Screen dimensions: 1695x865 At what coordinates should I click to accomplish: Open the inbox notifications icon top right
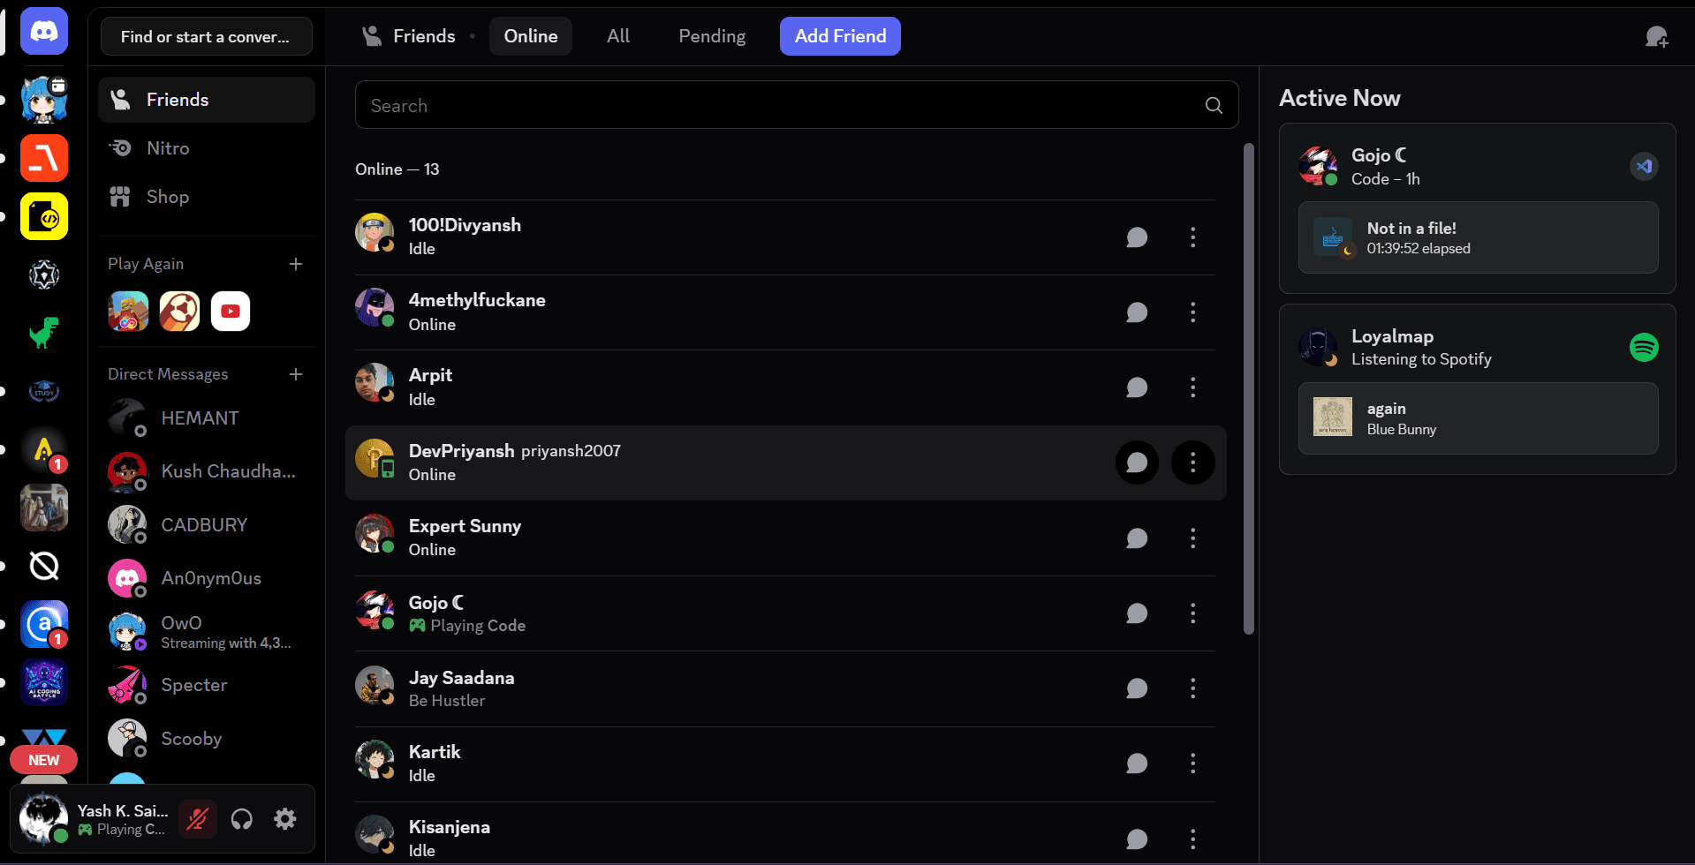[1656, 36]
